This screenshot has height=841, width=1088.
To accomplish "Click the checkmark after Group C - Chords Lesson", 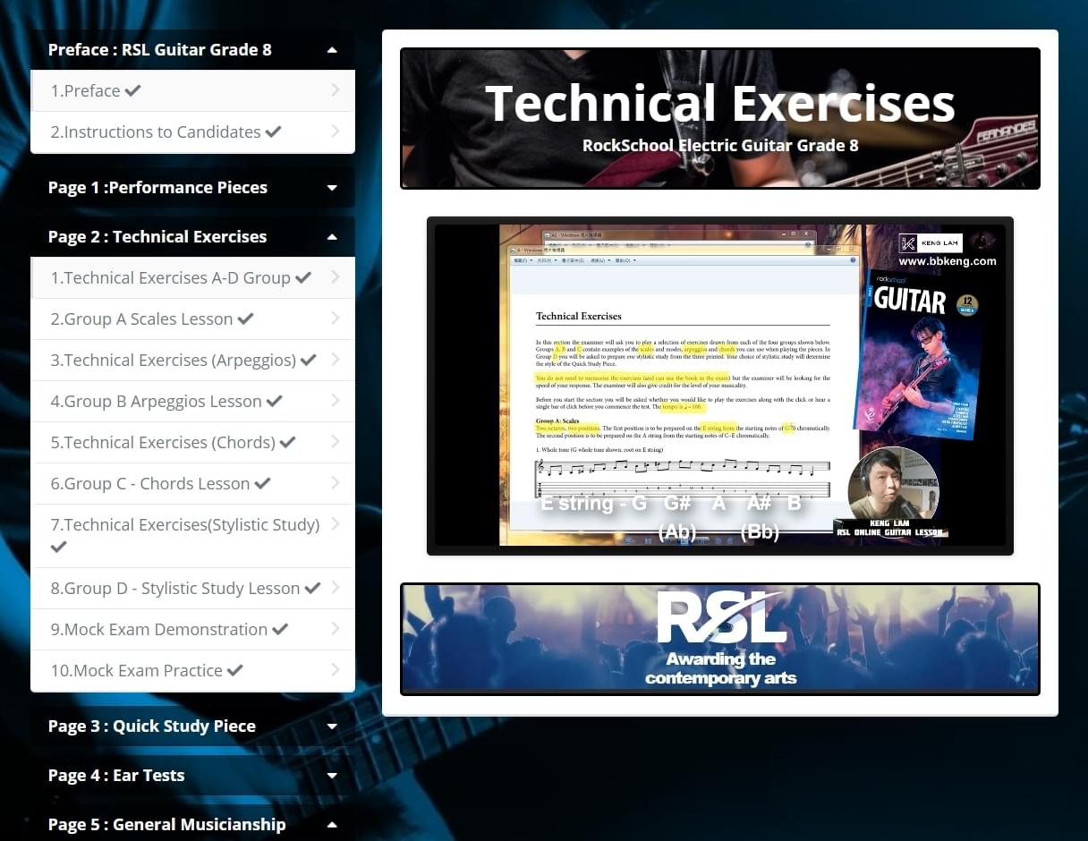I will click(262, 483).
